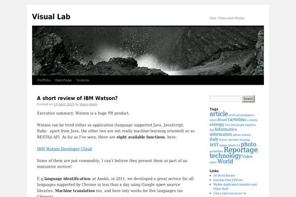The image size is (296, 197).
Task: Open the Visual Lab site title
Action: (51, 17)
